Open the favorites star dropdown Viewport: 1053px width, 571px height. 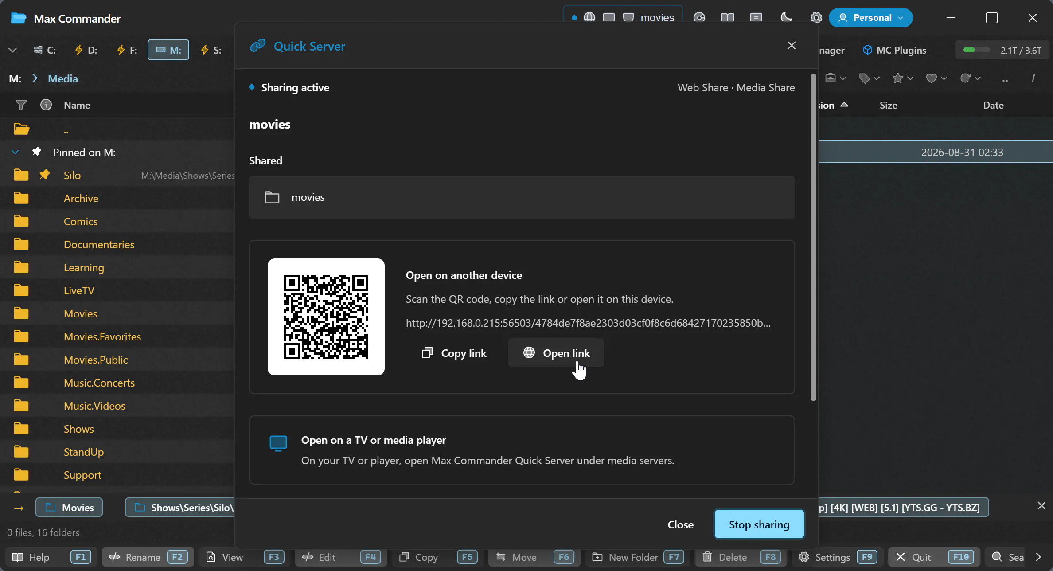(903, 78)
